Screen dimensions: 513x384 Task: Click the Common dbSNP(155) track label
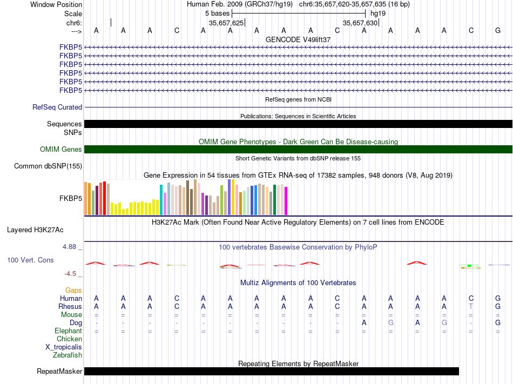[x=48, y=166]
